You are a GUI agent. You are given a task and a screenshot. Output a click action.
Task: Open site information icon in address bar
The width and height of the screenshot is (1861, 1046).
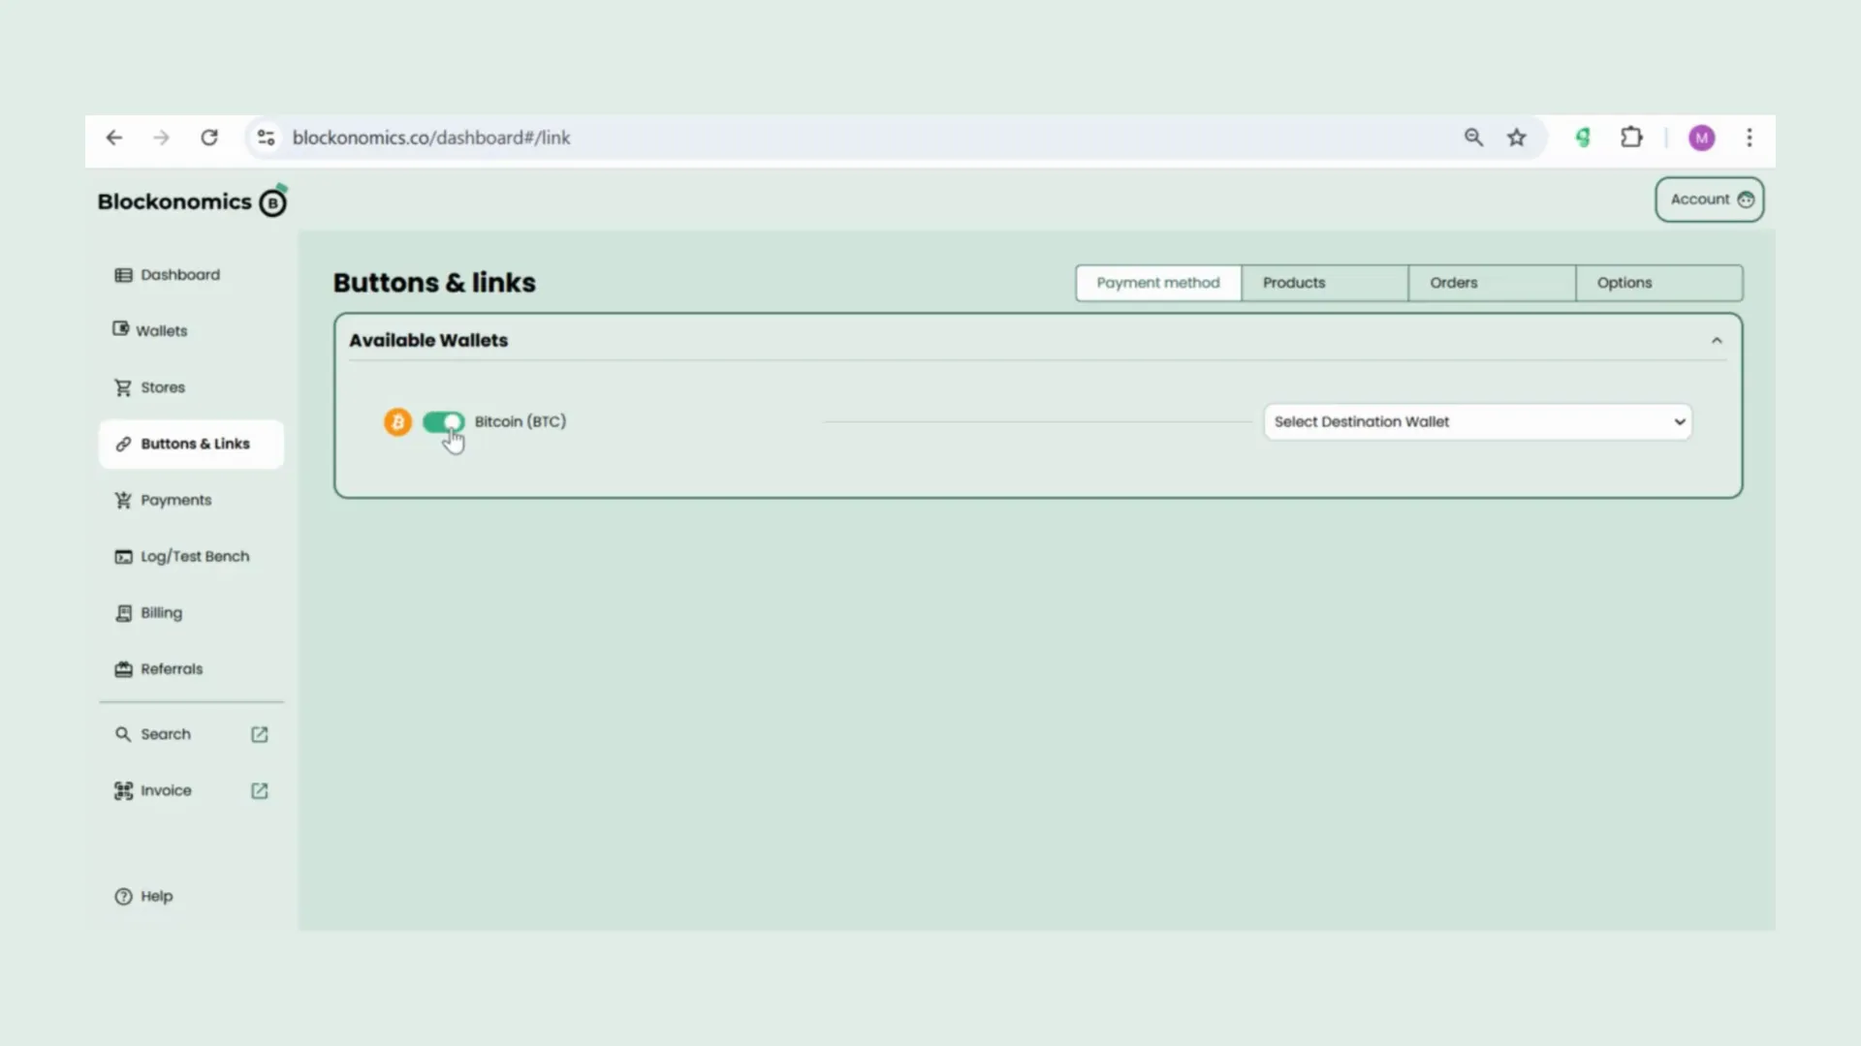(267, 138)
